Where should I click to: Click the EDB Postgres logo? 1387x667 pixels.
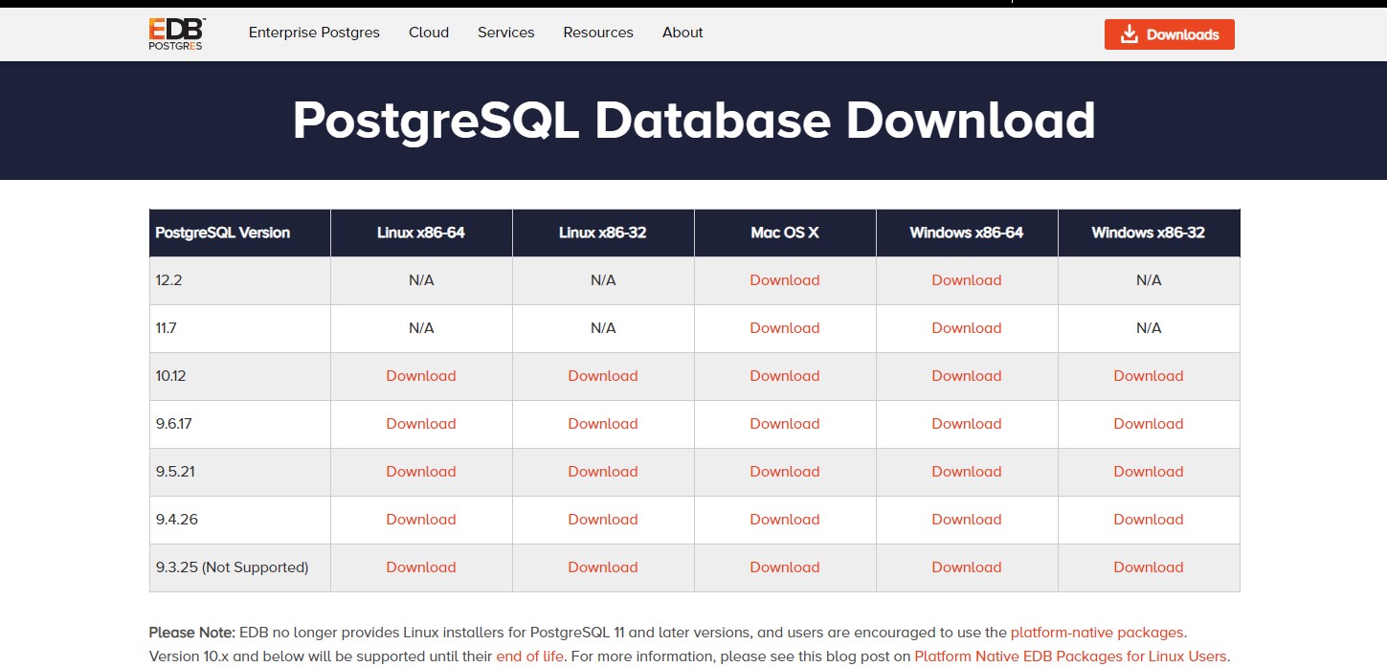click(x=175, y=33)
